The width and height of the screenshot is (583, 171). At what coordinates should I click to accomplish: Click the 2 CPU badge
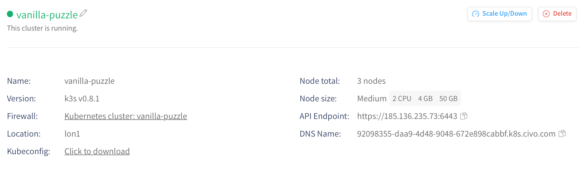pos(402,98)
